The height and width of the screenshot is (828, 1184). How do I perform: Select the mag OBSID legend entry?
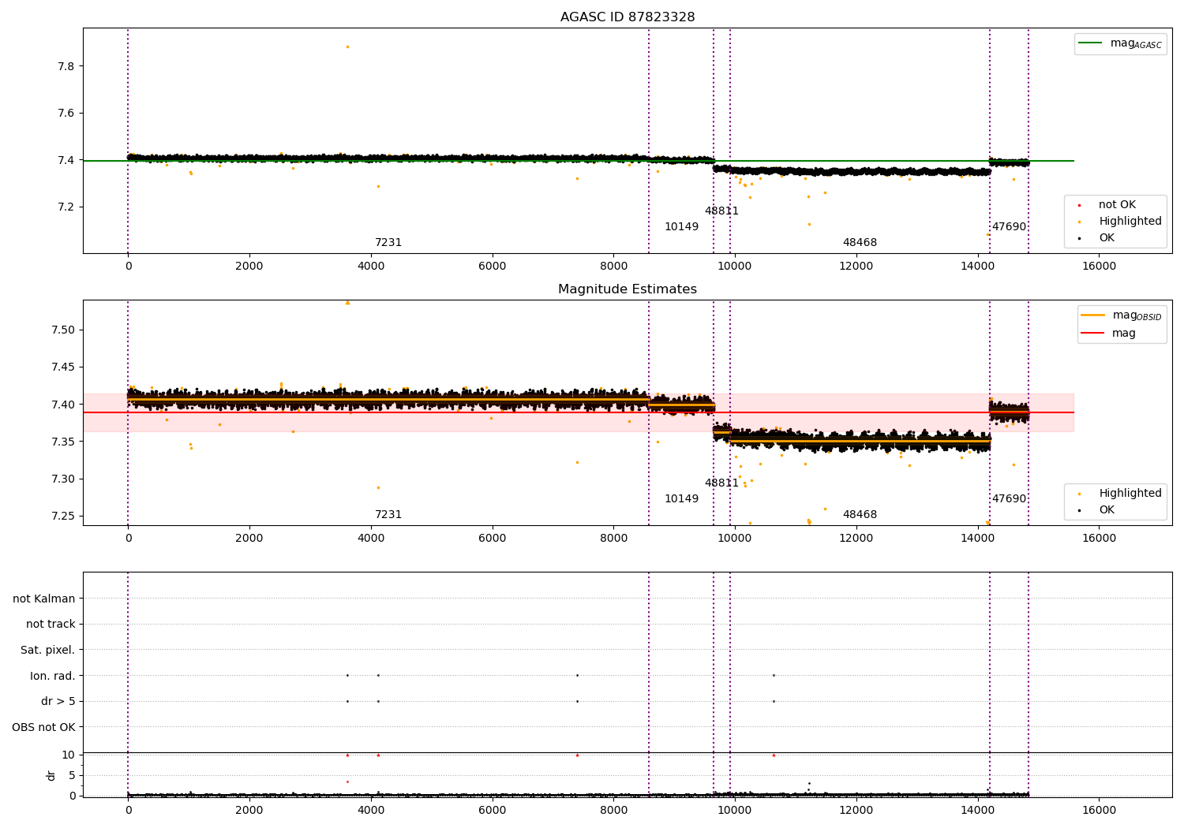(x=1122, y=315)
